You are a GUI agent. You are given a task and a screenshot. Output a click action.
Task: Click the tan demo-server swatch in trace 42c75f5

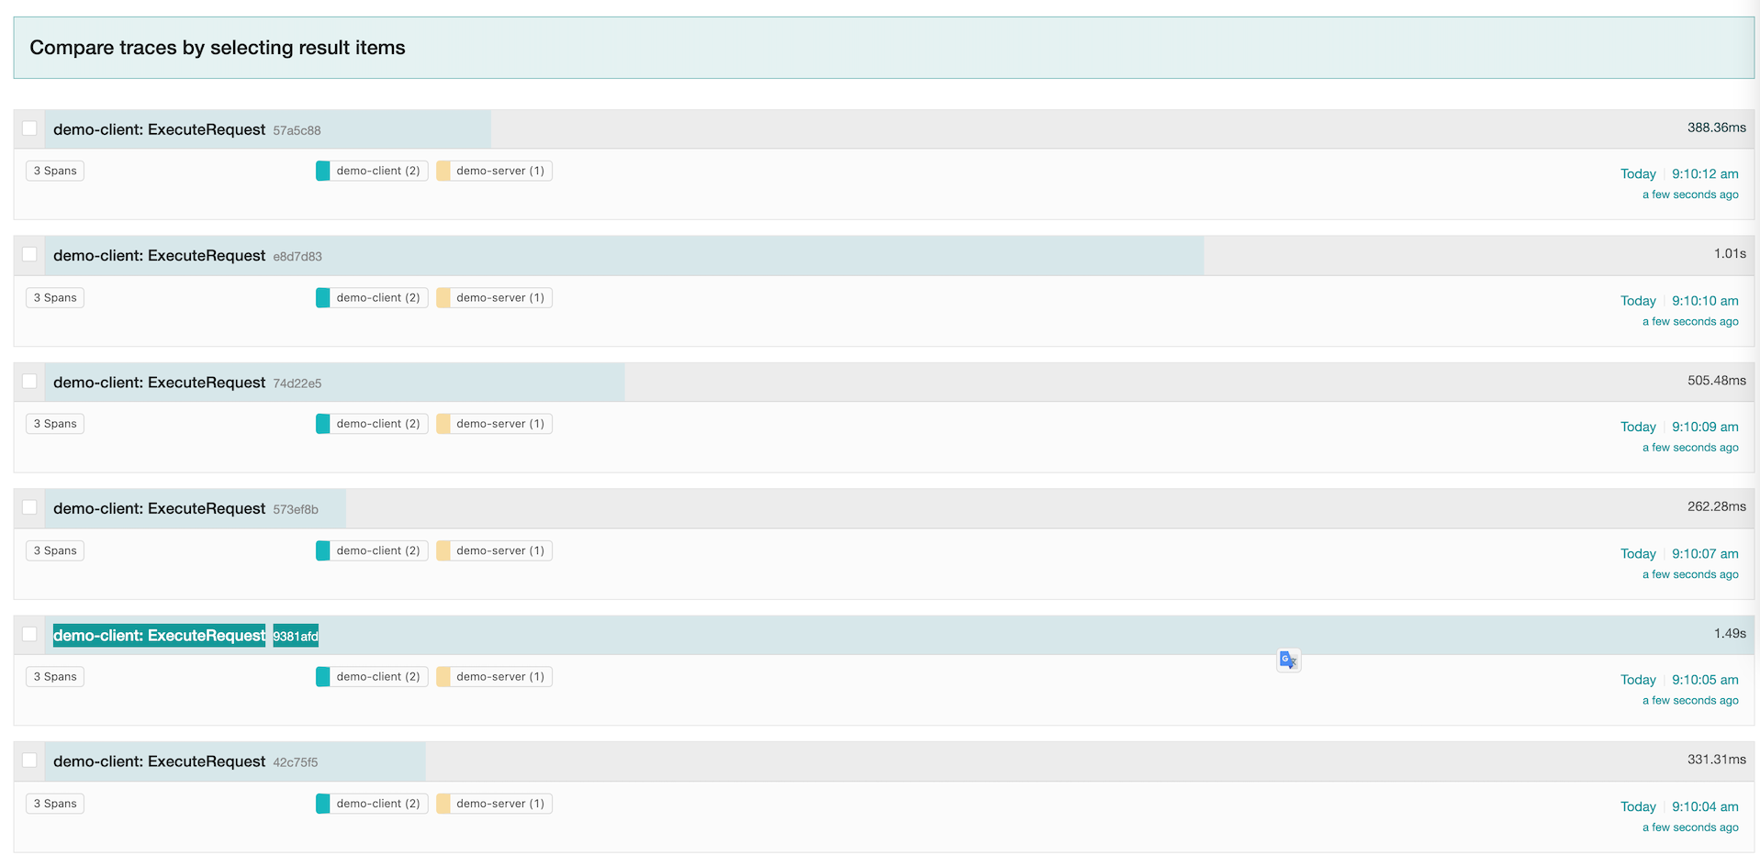click(x=443, y=804)
